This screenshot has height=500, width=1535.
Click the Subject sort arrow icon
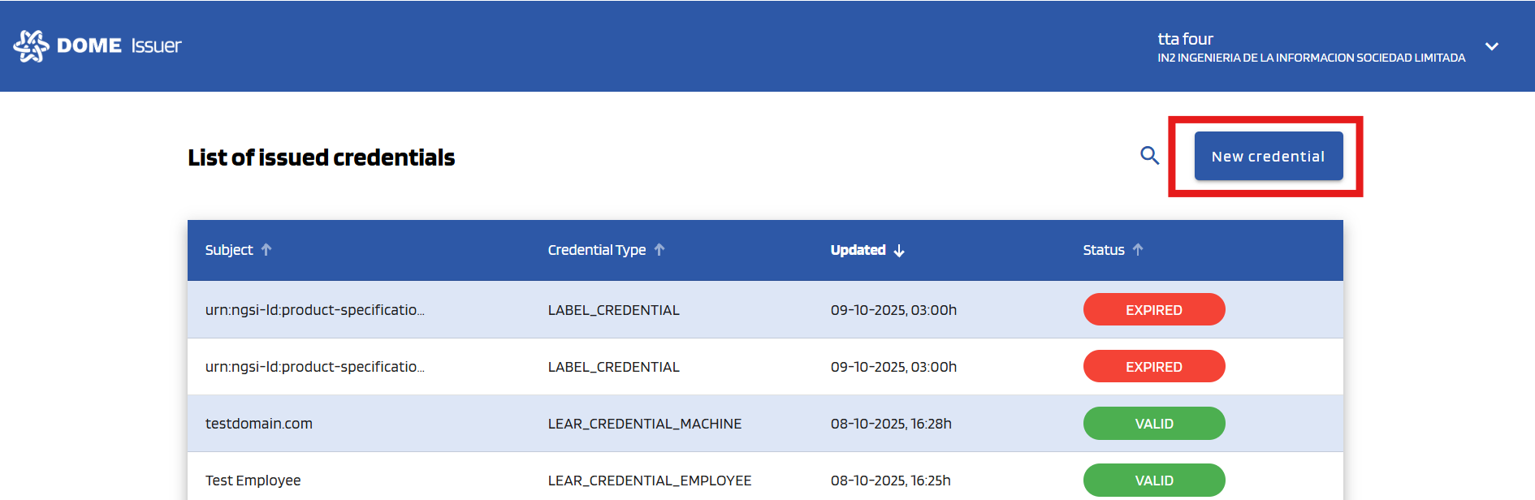tap(266, 250)
